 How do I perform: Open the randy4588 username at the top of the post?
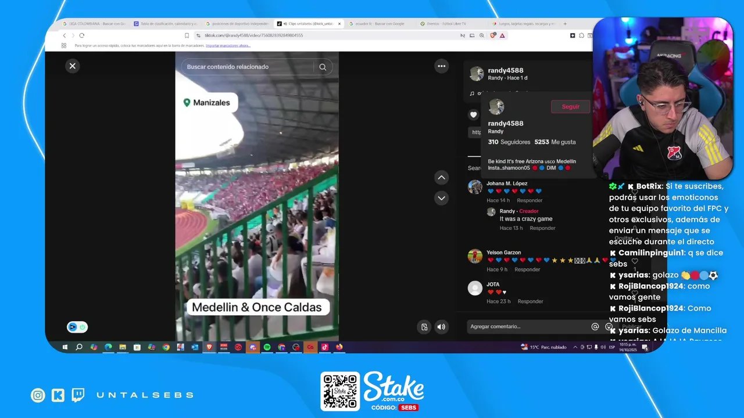point(506,70)
